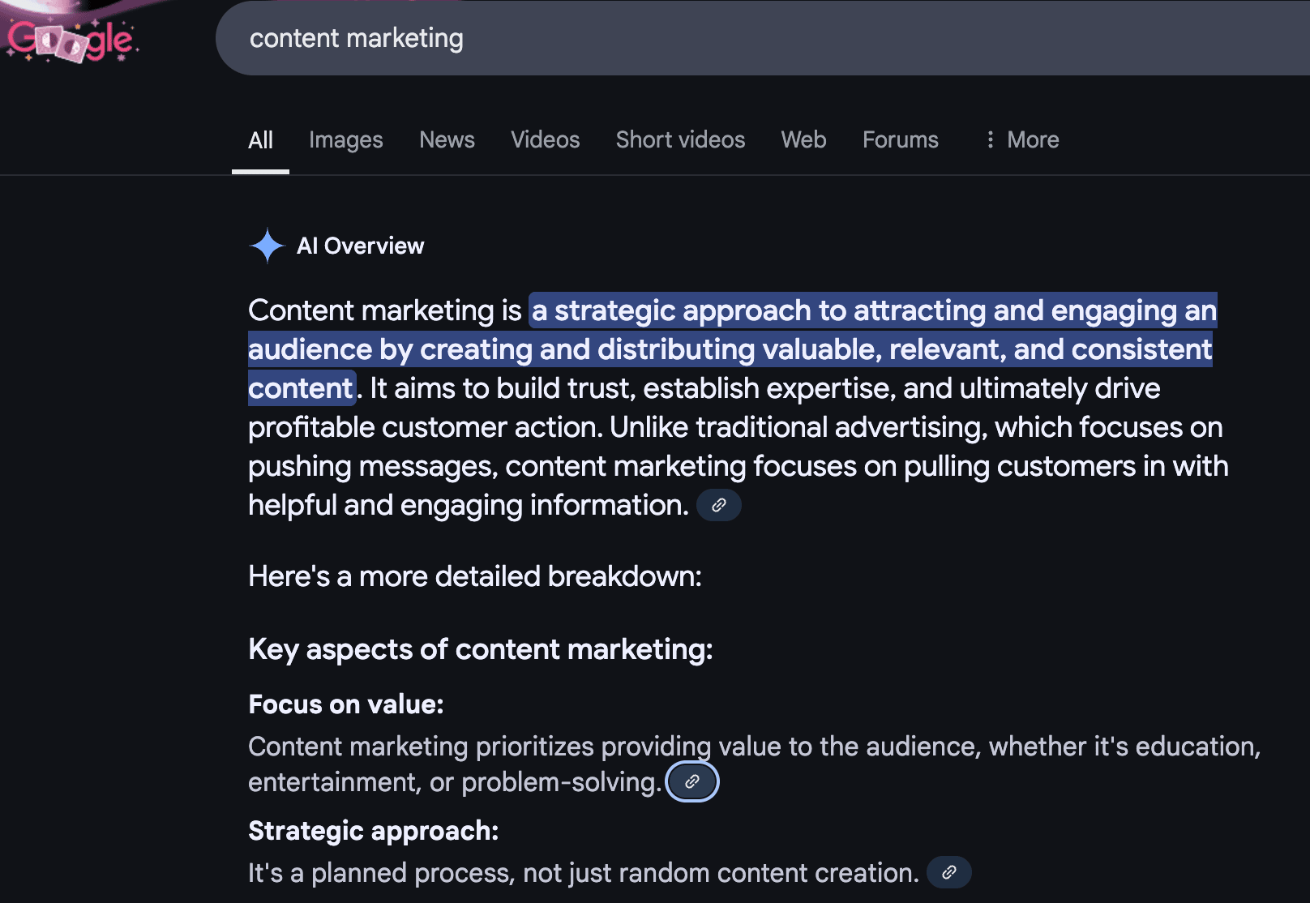Expand the More search filters menu
Image resolution: width=1310 pixels, height=903 pixels.
coord(1021,139)
